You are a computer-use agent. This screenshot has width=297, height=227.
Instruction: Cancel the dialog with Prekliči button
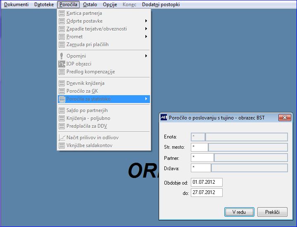[272, 212]
